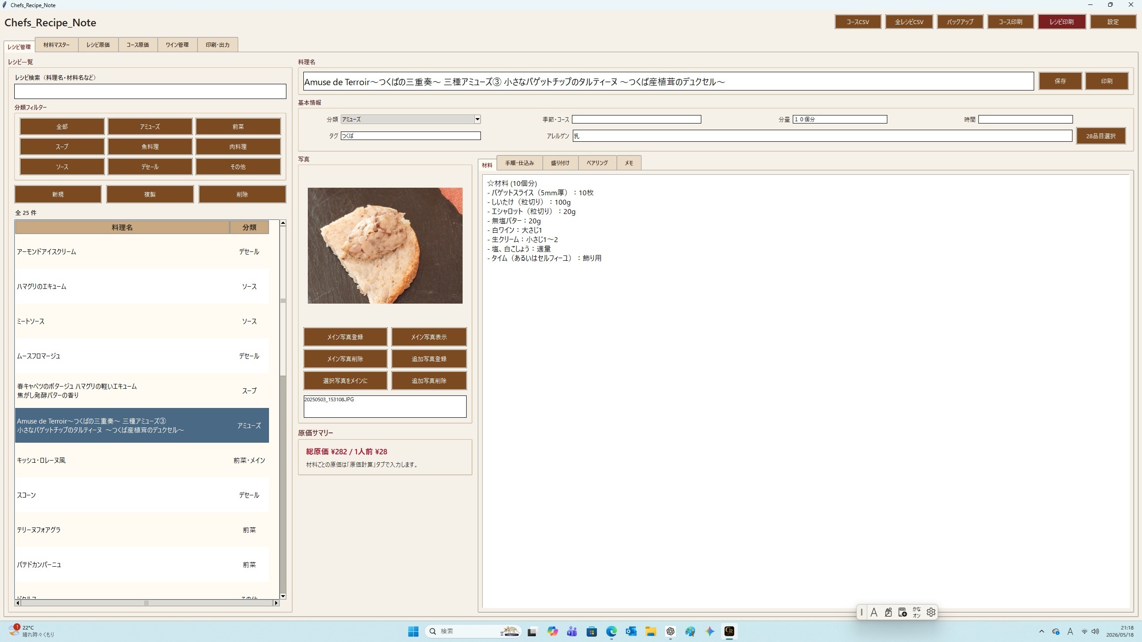Show hidden system tray icons chevron
1142x642 pixels.
tap(1042, 631)
